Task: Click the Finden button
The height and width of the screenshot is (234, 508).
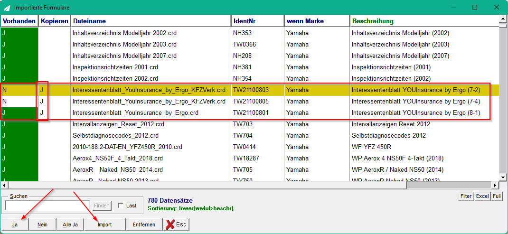Action: pyautogui.click(x=102, y=206)
